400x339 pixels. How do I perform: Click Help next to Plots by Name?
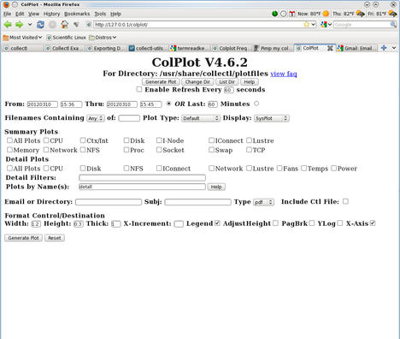[216, 187]
